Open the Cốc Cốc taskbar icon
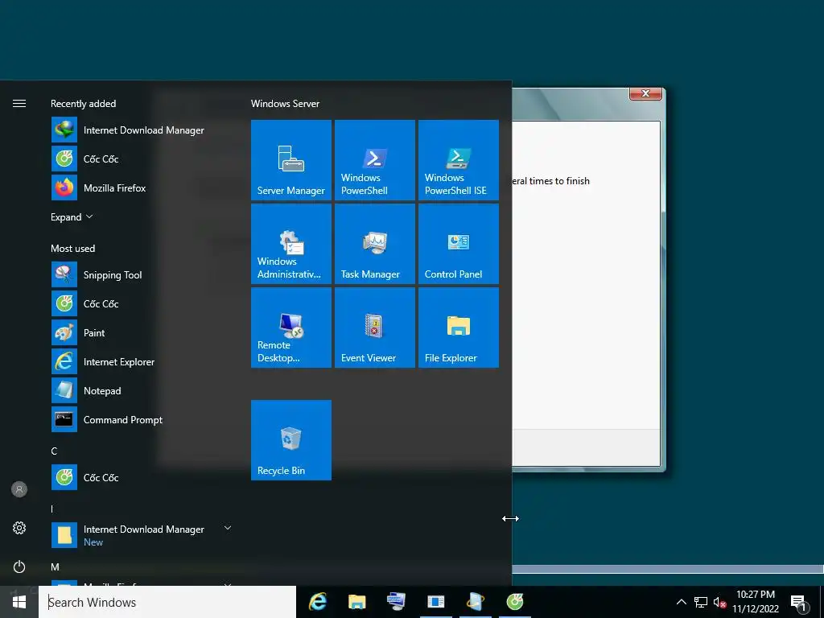This screenshot has height=618, width=824. (514, 602)
